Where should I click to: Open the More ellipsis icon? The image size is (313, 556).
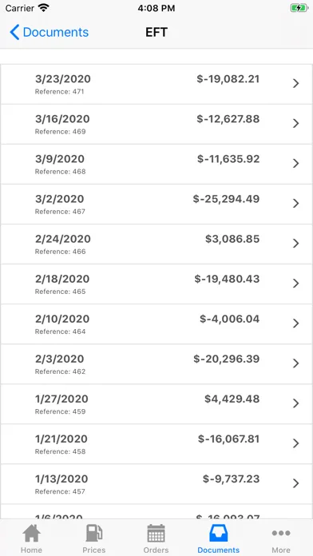(281, 533)
